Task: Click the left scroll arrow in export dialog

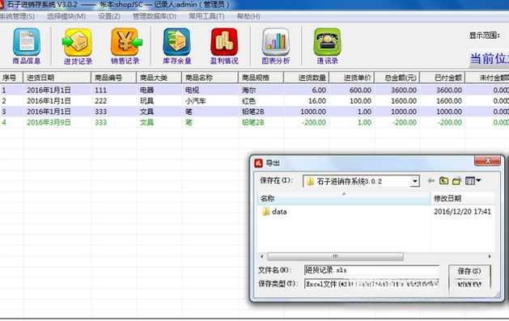Action: click(262, 256)
